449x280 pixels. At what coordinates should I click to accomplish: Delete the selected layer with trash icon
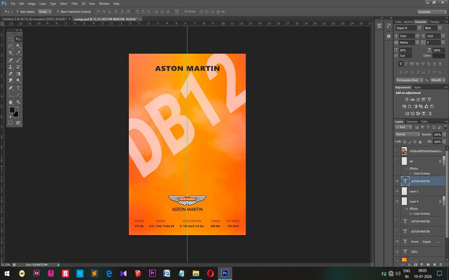[x=441, y=265]
